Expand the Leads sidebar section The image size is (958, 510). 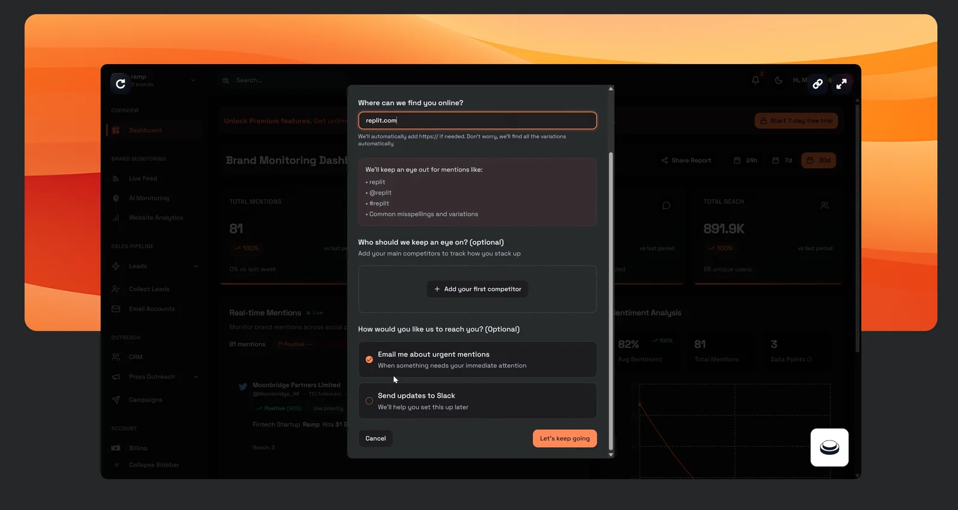[196, 266]
